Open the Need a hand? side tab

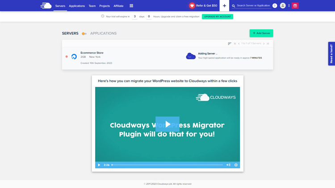pos(331,54)
